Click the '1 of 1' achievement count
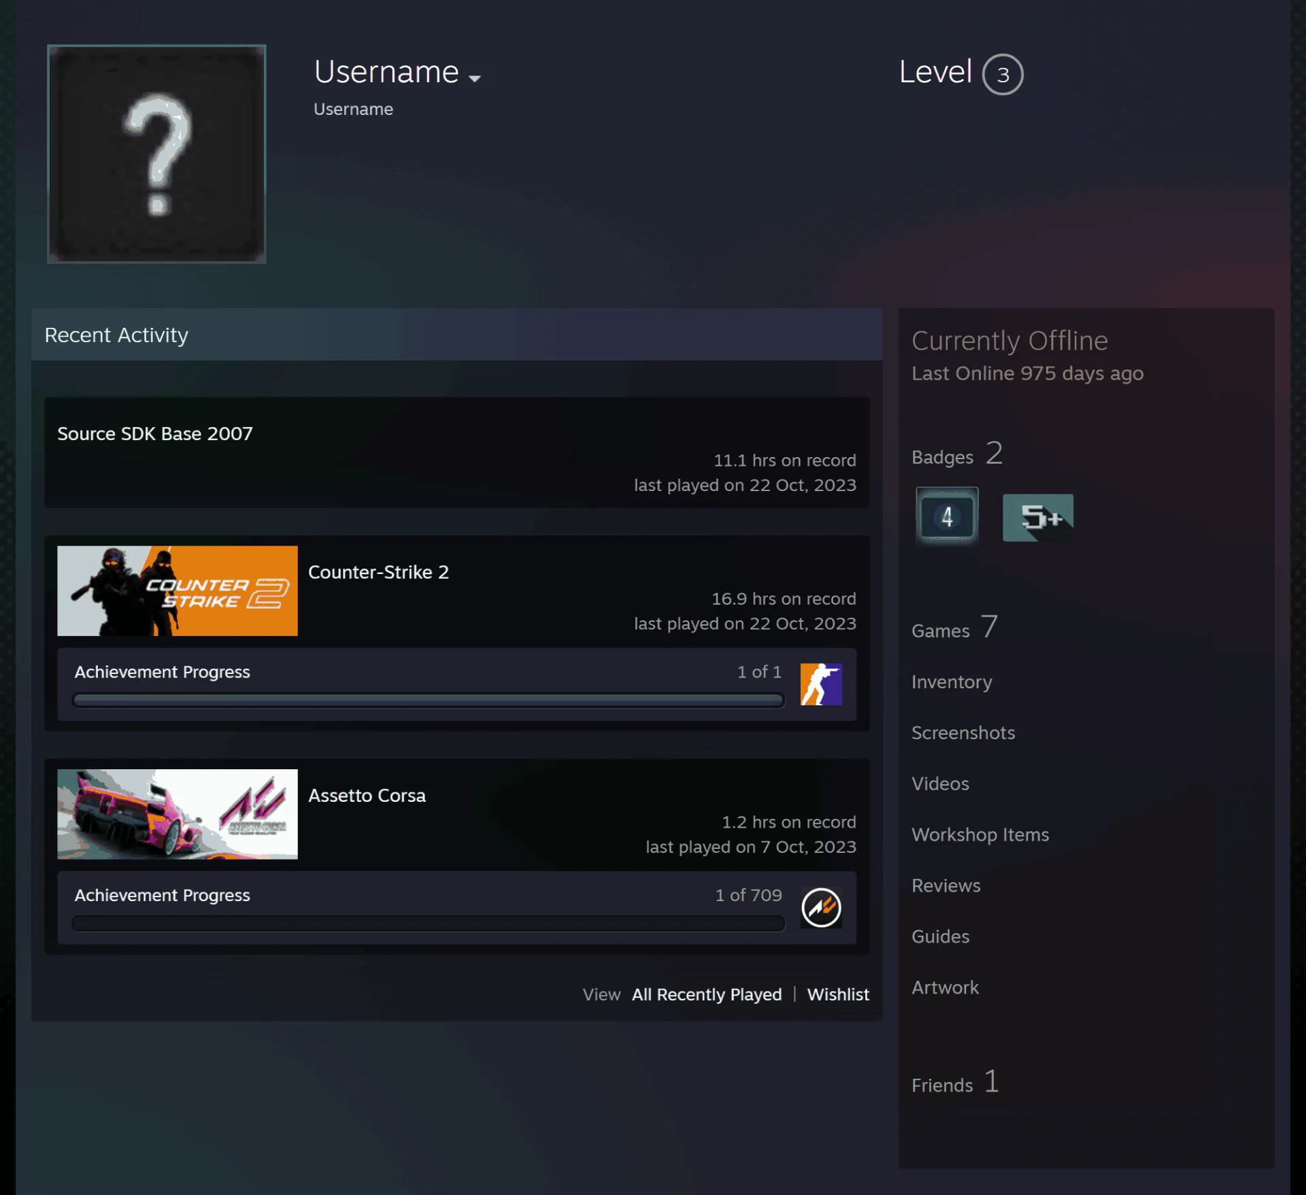 [x=759, y=672]
